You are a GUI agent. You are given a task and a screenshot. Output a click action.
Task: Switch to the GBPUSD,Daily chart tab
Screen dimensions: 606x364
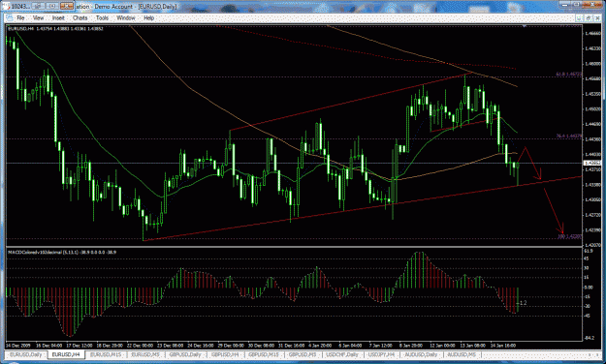click(185, 354)
